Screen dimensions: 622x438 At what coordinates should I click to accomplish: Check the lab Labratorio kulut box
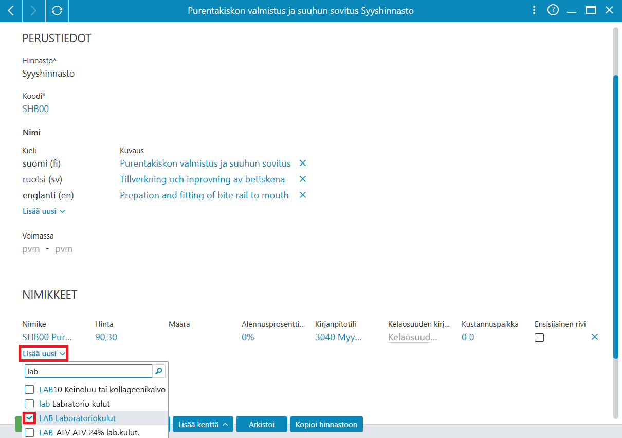(x=30, y=404)
